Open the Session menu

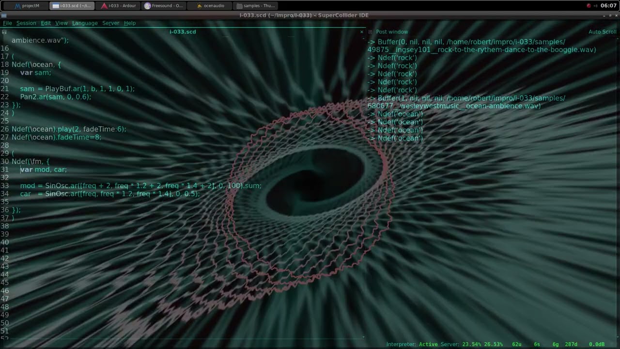[x=26, y=23]
